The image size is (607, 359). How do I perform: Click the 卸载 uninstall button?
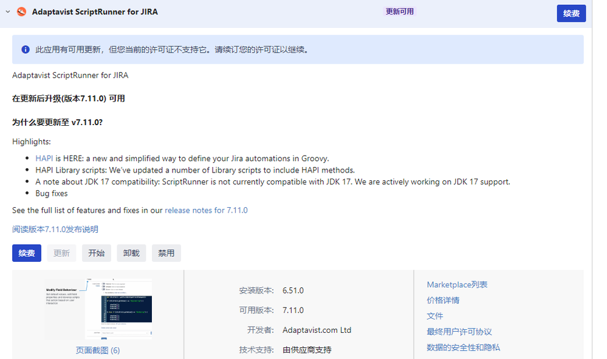pyautogui.click(x=131, y=253)
